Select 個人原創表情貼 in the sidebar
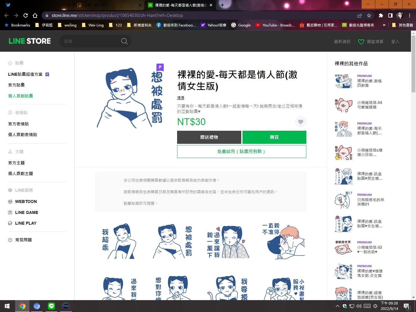 [x=23, y=135]
